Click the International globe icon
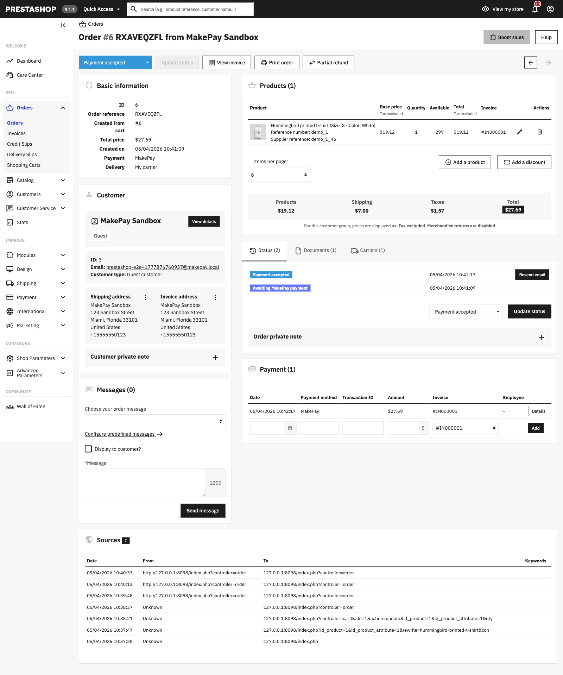The width and height of the screenshot is (563, 675). (10, 311)
